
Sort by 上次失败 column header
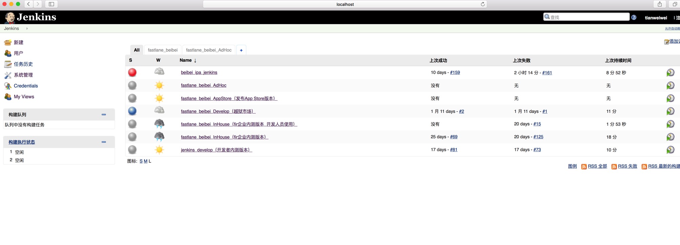(522, 61)
